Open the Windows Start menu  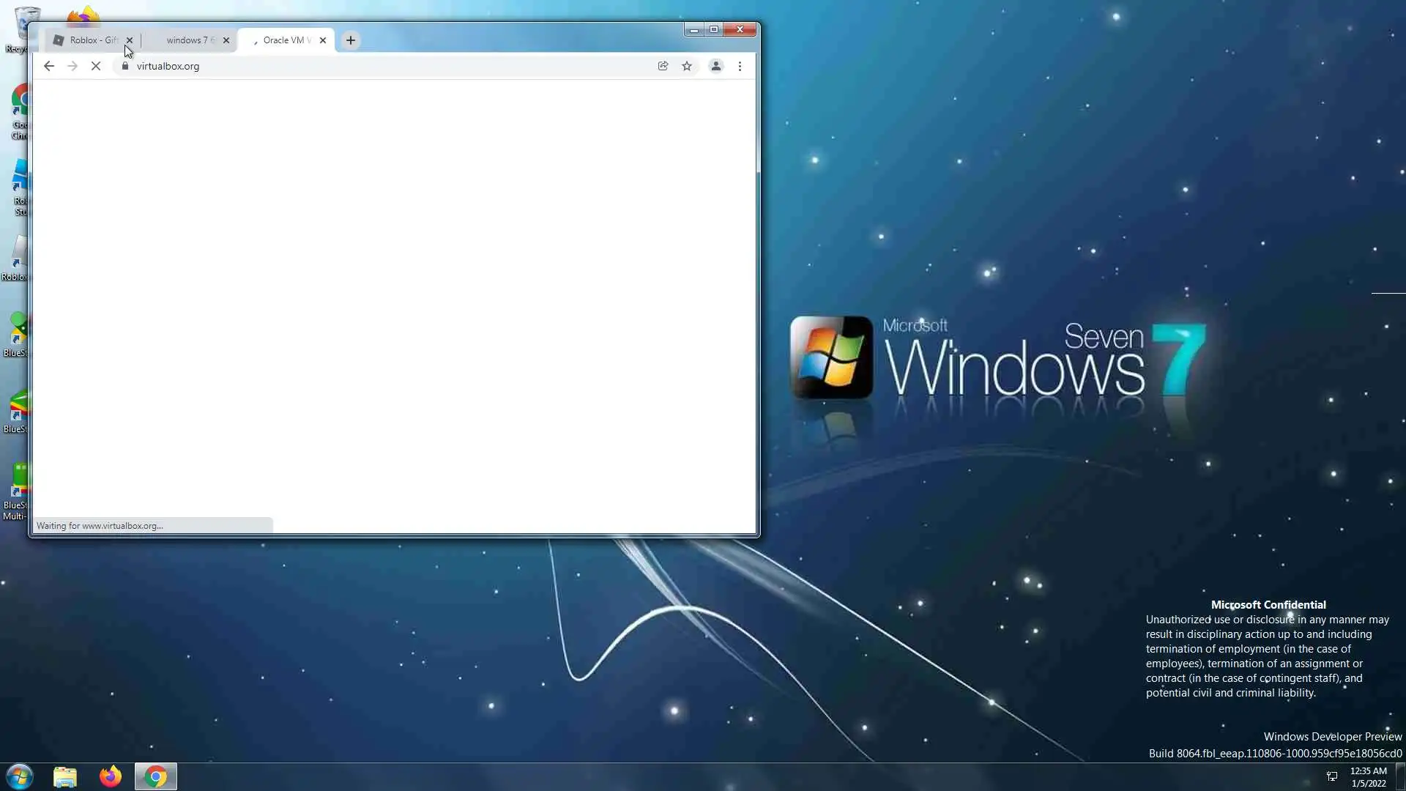[20, 776]
